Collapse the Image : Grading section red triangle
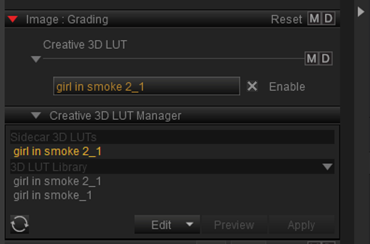The width and height of the screenshot is (370, 244). pos(13,19)
